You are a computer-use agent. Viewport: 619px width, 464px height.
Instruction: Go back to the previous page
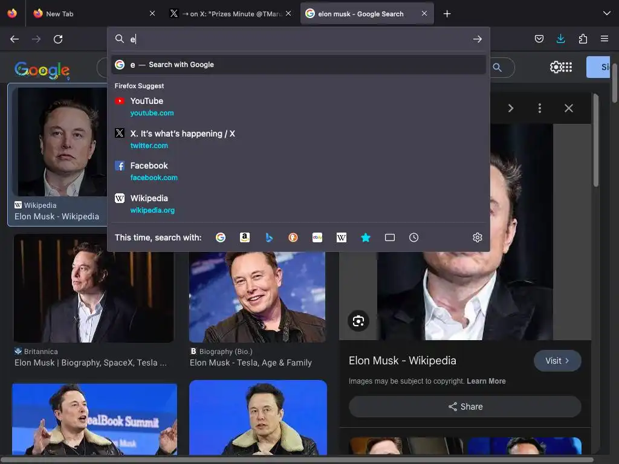click(x=15, y=39)
